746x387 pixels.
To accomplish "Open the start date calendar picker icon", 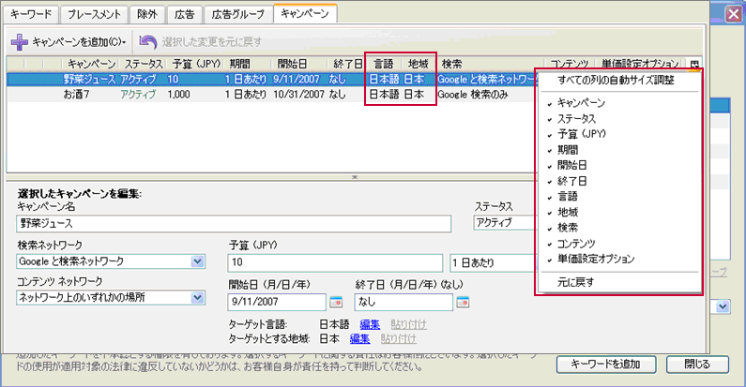I will [x=336, y=302].
